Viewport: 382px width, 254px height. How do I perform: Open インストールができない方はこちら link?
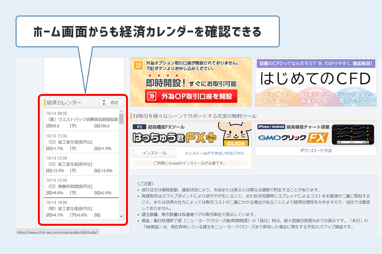(x=214, y=153)
